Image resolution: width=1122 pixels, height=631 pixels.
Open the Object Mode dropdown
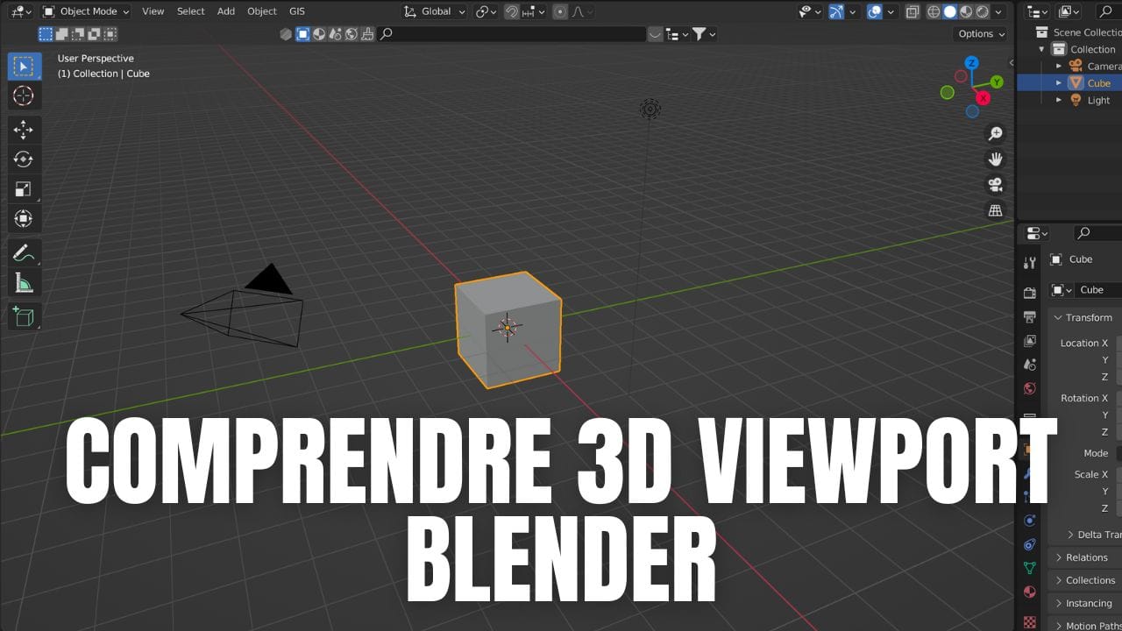[85, 11]
